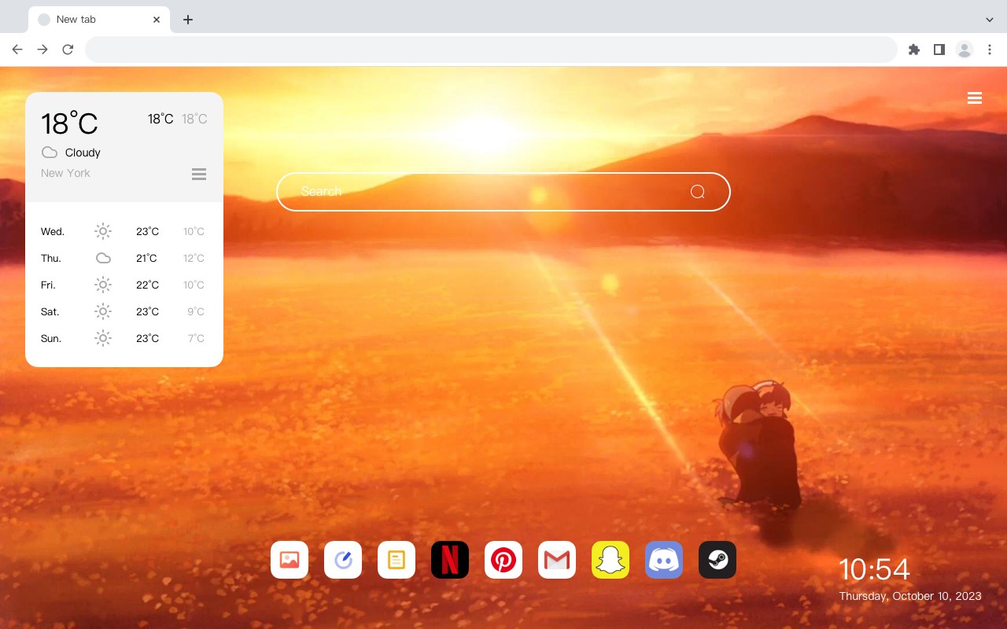Open the hamburger menu in weather widget
This screenshot has height=629, width=1007.
(x=199, y=174)
